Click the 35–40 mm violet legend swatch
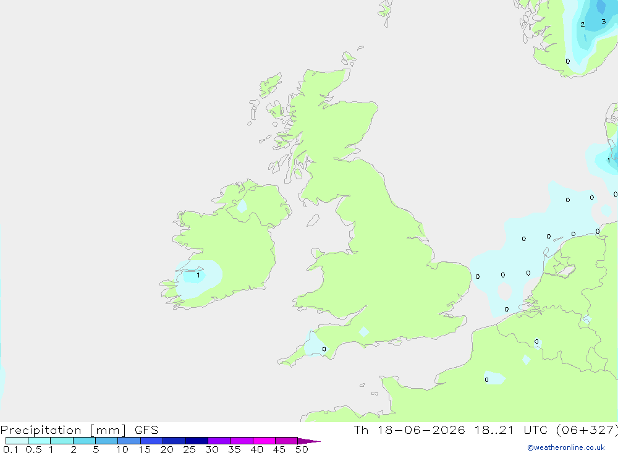This screenshot has width=618, height=453. [x=241, y=441]
